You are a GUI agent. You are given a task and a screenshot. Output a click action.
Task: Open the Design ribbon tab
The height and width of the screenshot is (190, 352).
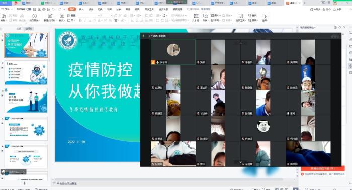tap(91, 9)
